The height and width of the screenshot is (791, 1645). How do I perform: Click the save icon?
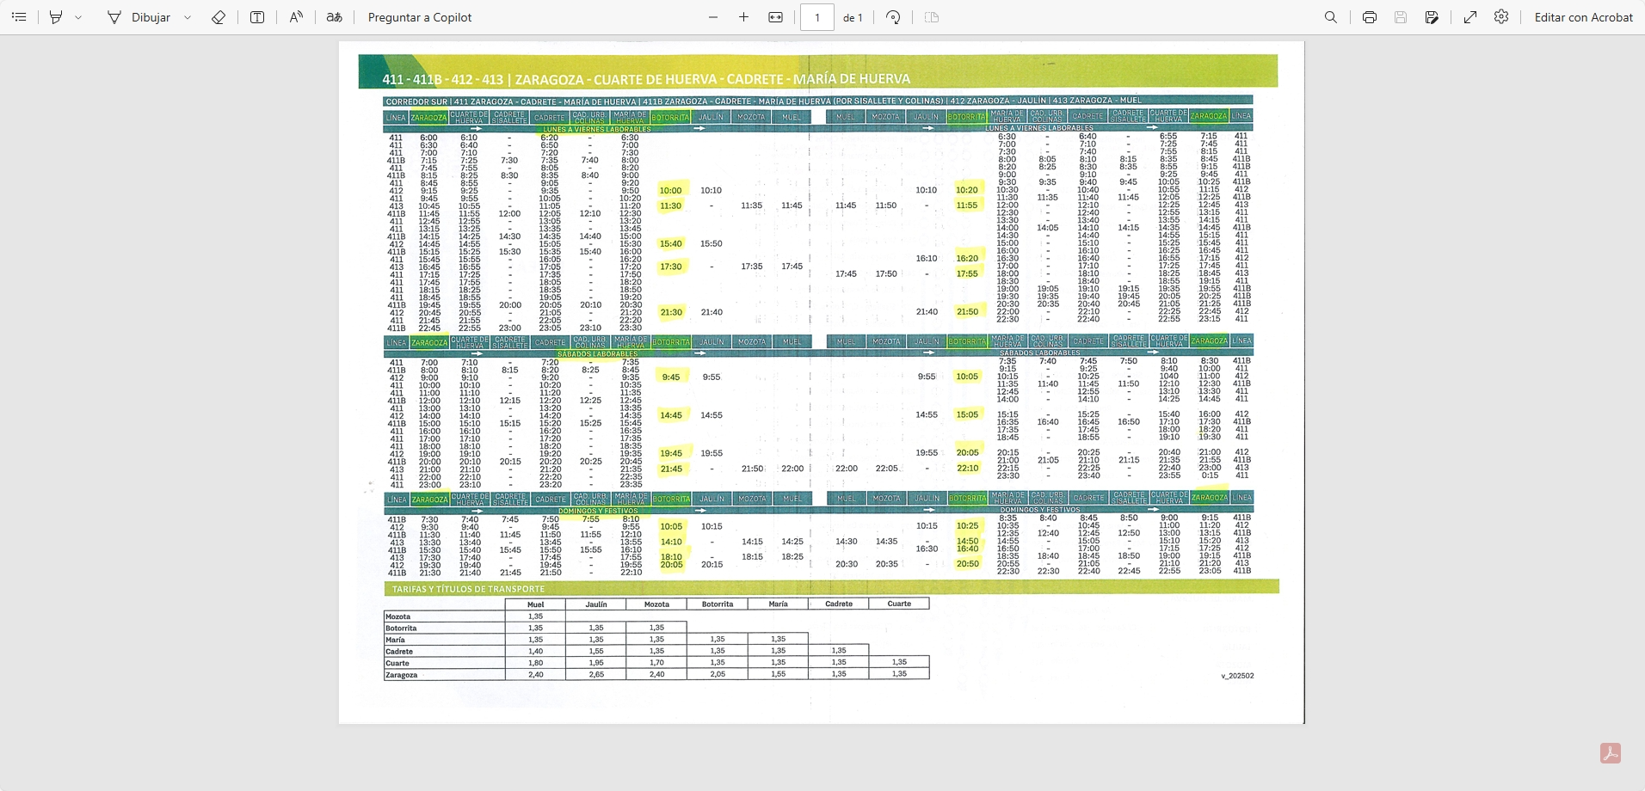coord(1401,17)
